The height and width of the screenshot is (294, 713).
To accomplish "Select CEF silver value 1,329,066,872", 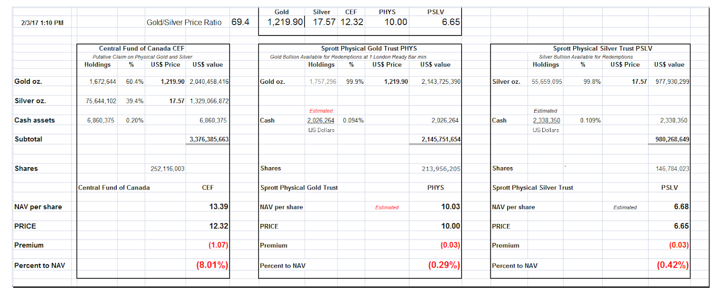I will [209, 101].
